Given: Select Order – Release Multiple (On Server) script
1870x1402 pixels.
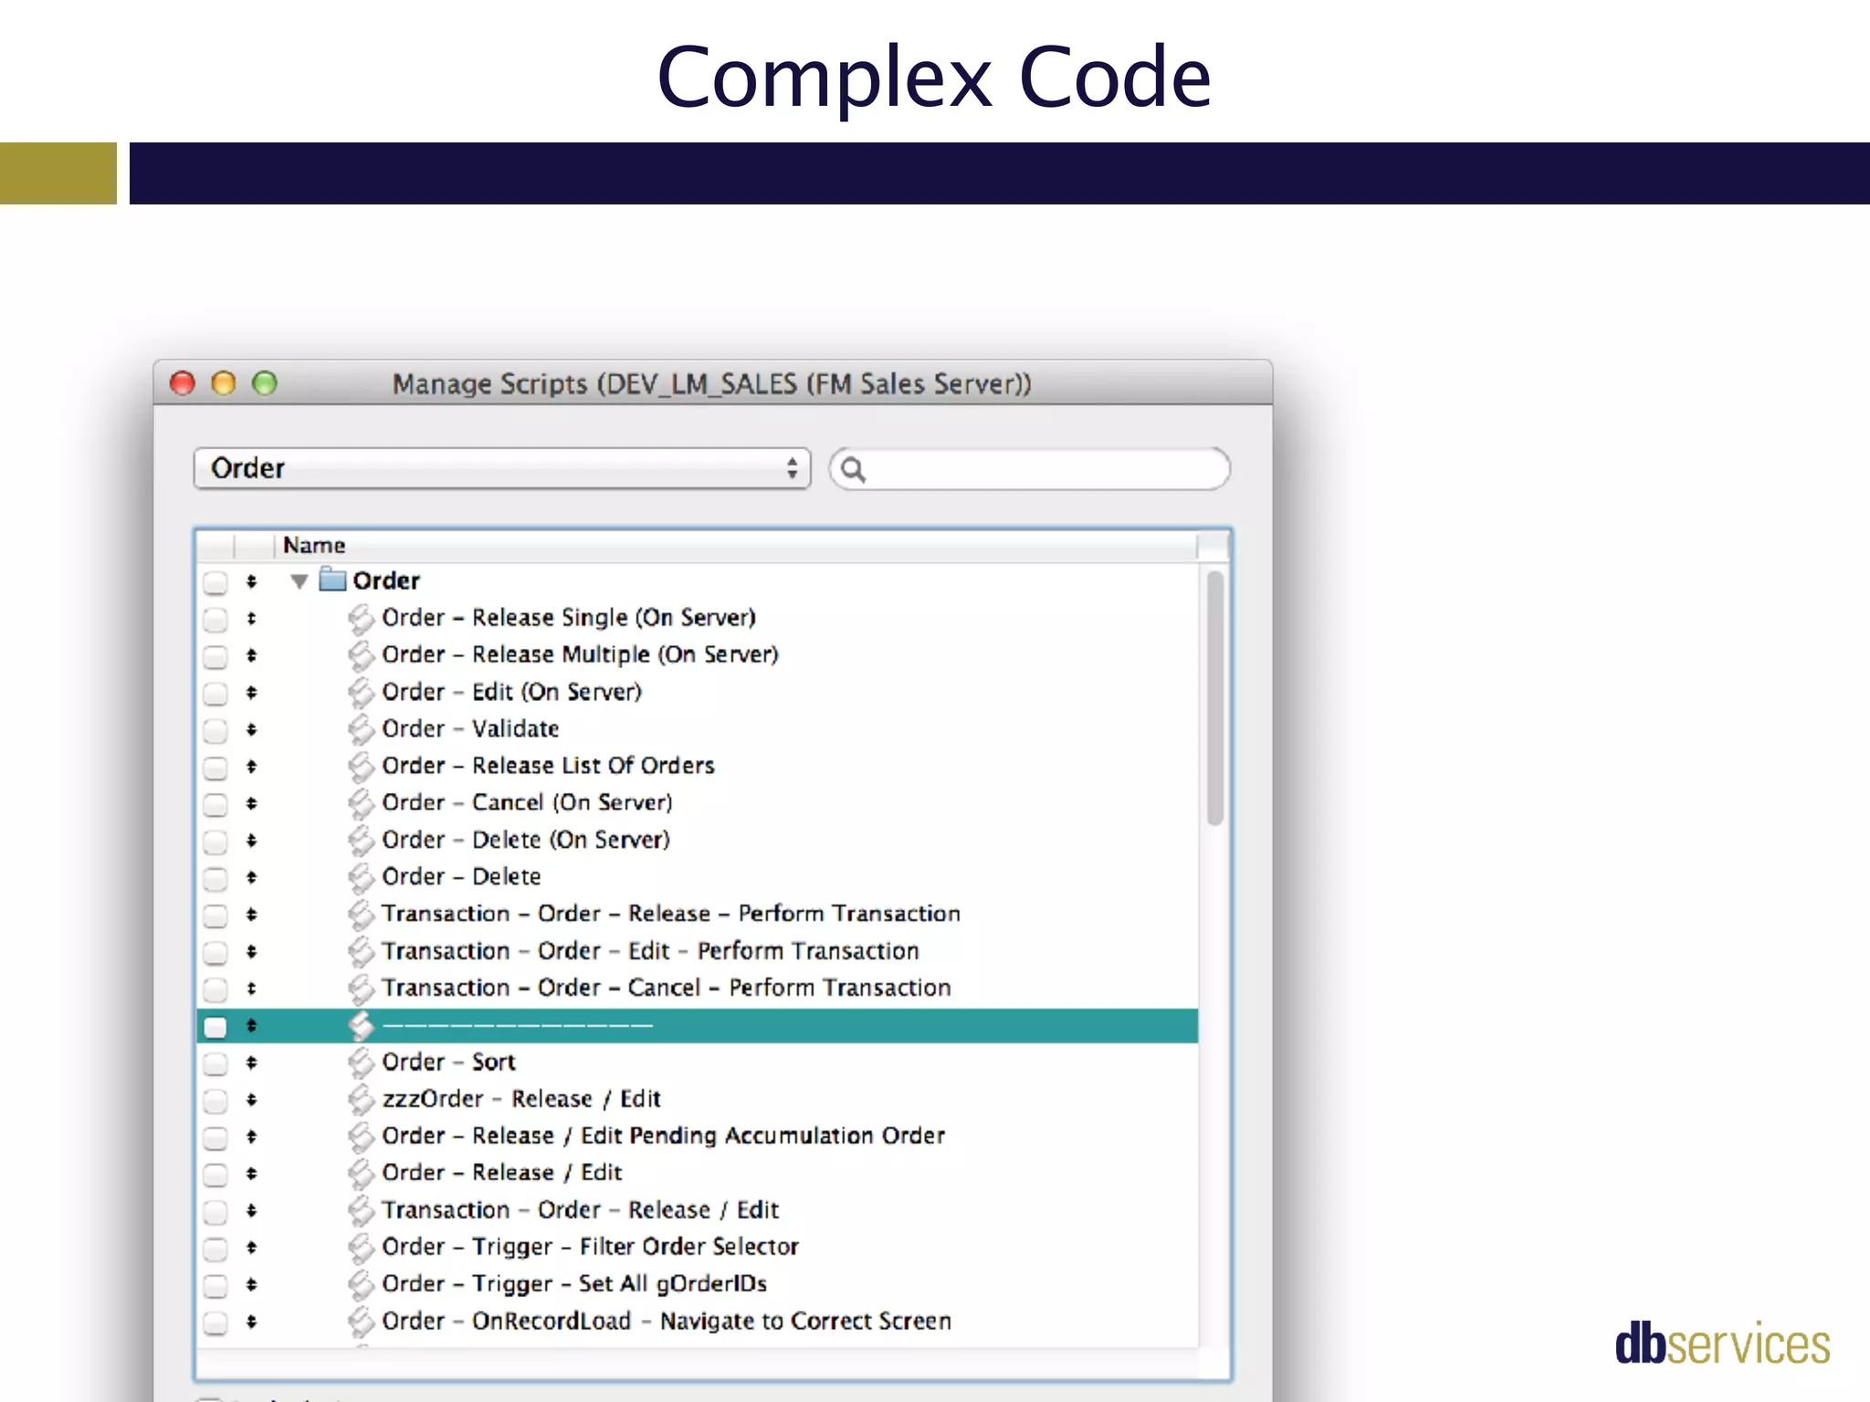Looking at the screenshot, I should pyautogui.click(x=579, y=655).
